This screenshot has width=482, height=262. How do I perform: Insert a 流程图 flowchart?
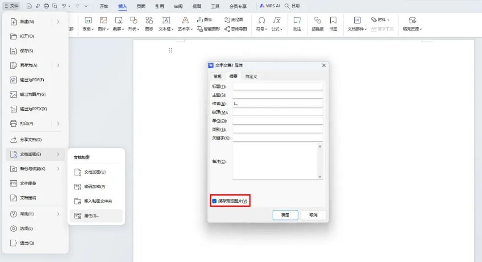(x=233, y=20)
